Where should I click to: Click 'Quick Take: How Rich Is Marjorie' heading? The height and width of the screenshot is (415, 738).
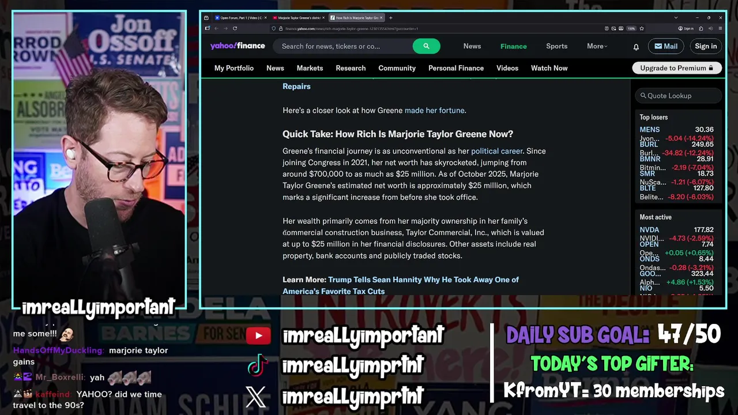[x=398, y=134]
